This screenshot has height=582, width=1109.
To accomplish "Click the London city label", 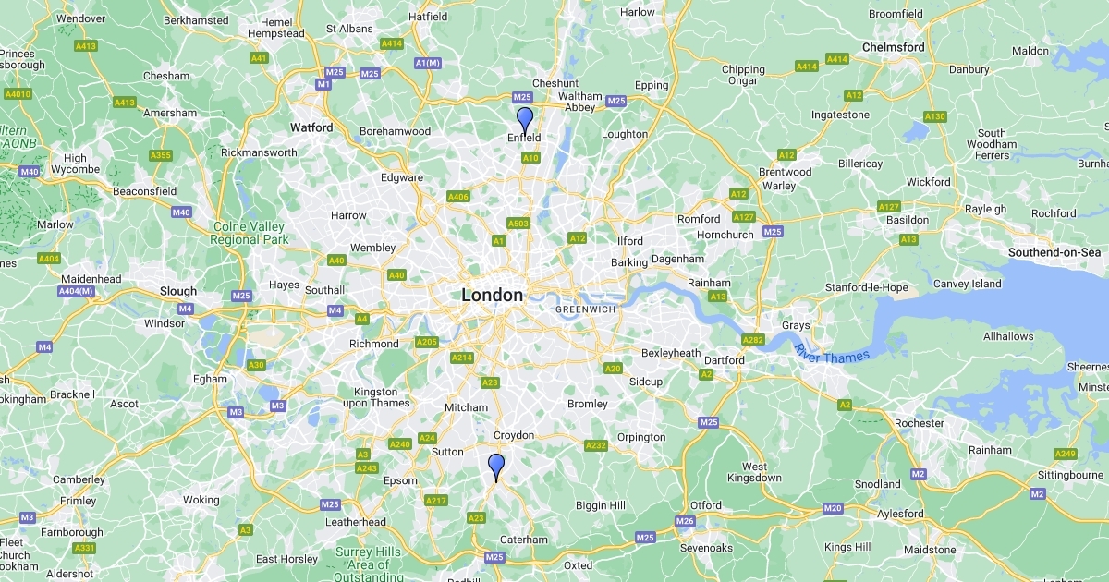I will [493, 296].
